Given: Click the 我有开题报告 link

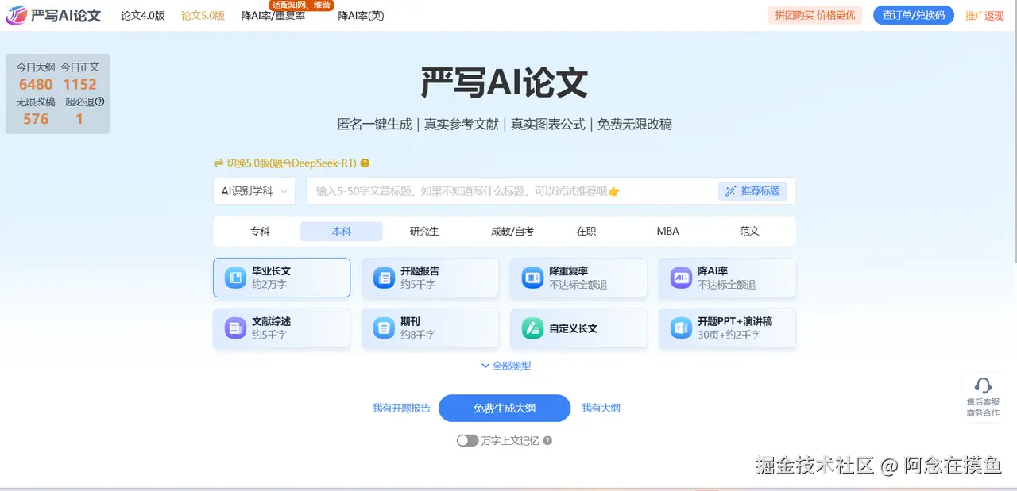Looking at the screenshot, I should click(x=401, y=408).
